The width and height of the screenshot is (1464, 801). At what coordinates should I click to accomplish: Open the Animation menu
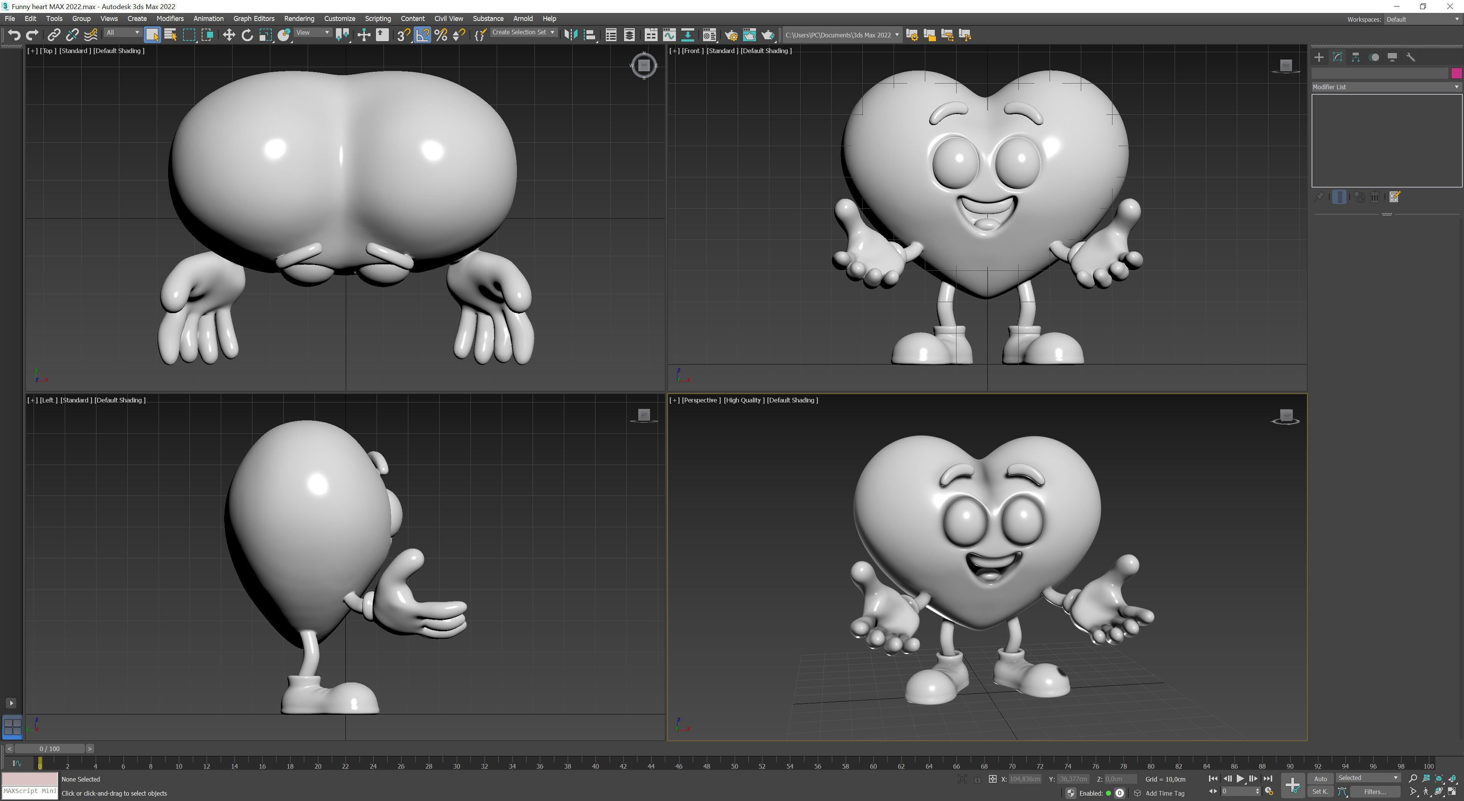click(208, 19)
